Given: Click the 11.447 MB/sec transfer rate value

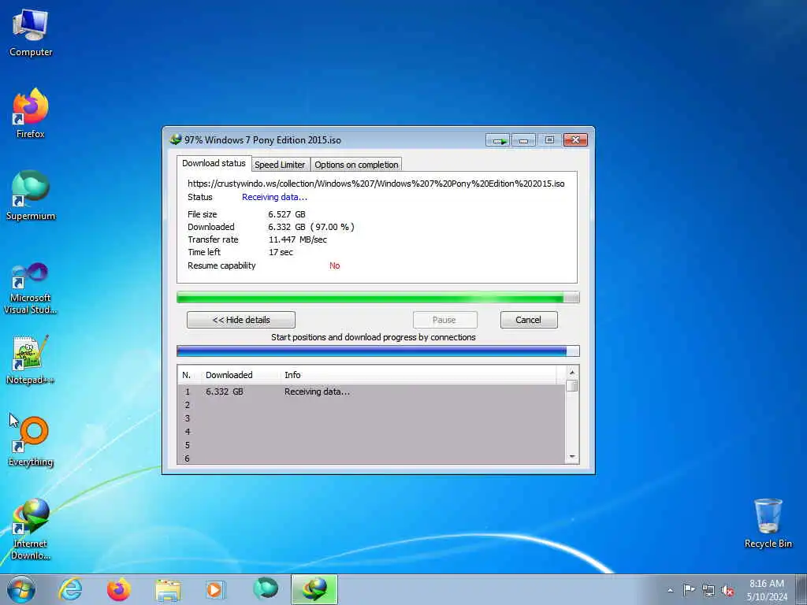Looking at the screenshot, I should [x=297, y=239].
